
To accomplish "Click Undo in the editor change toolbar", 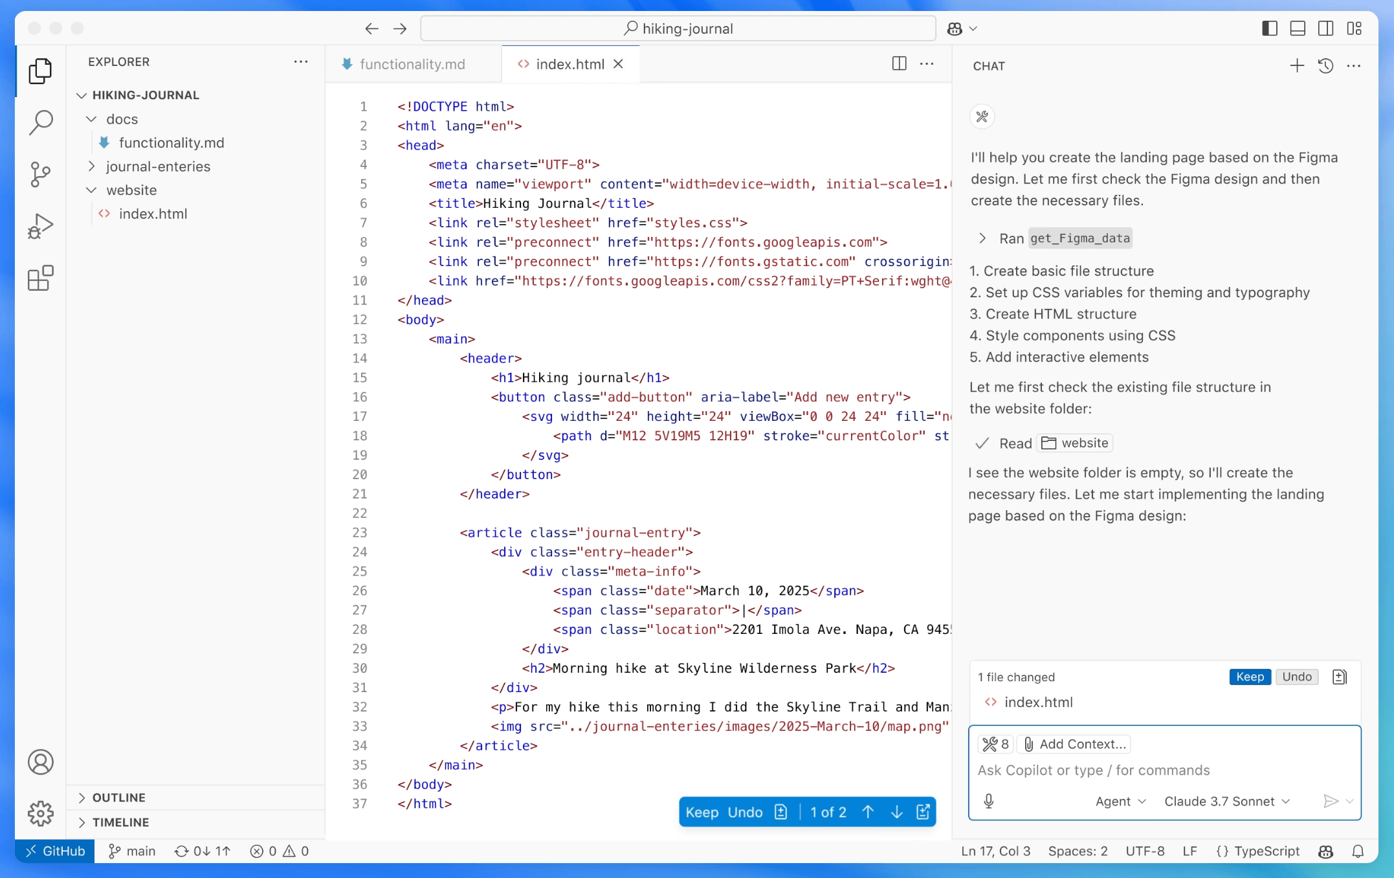I will coord(745,813).
